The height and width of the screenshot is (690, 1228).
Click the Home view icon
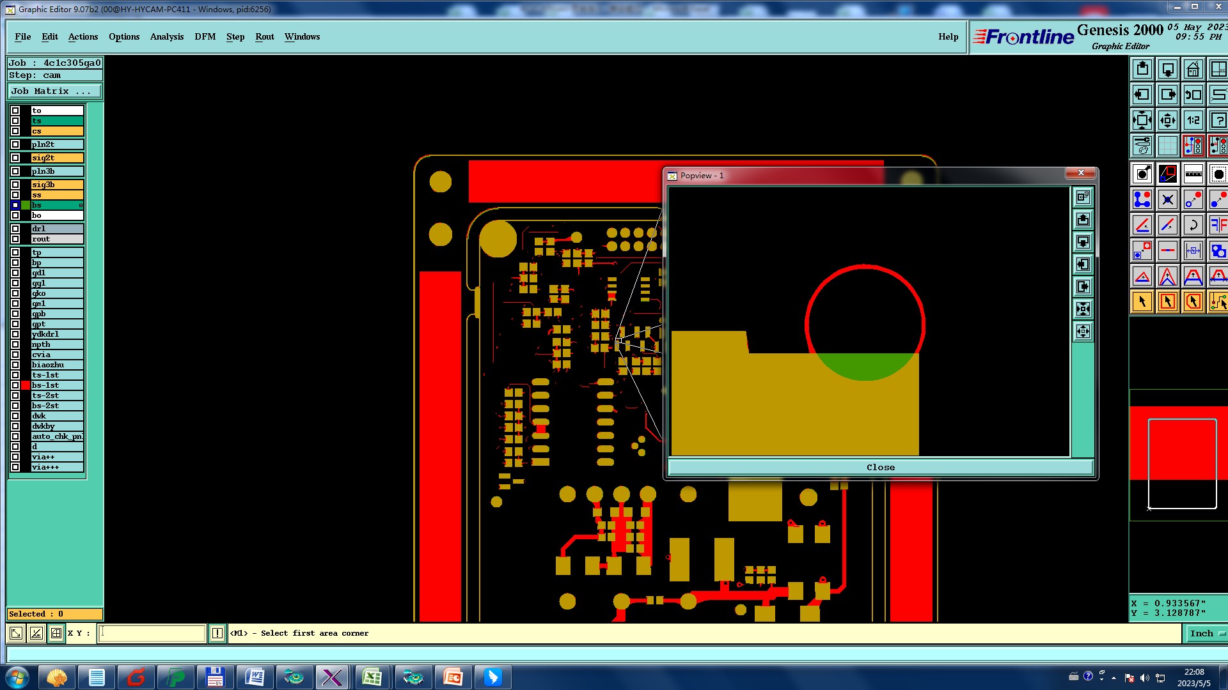click(x=1193, y=69)
